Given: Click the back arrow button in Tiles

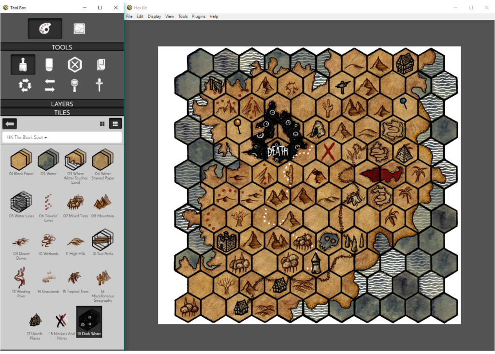Looking at the screenshot, I should click(10, 124).
